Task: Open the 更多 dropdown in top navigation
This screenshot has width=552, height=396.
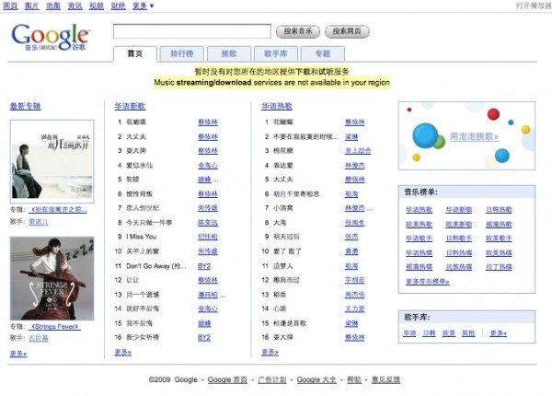Action: [x=143, y=6]
